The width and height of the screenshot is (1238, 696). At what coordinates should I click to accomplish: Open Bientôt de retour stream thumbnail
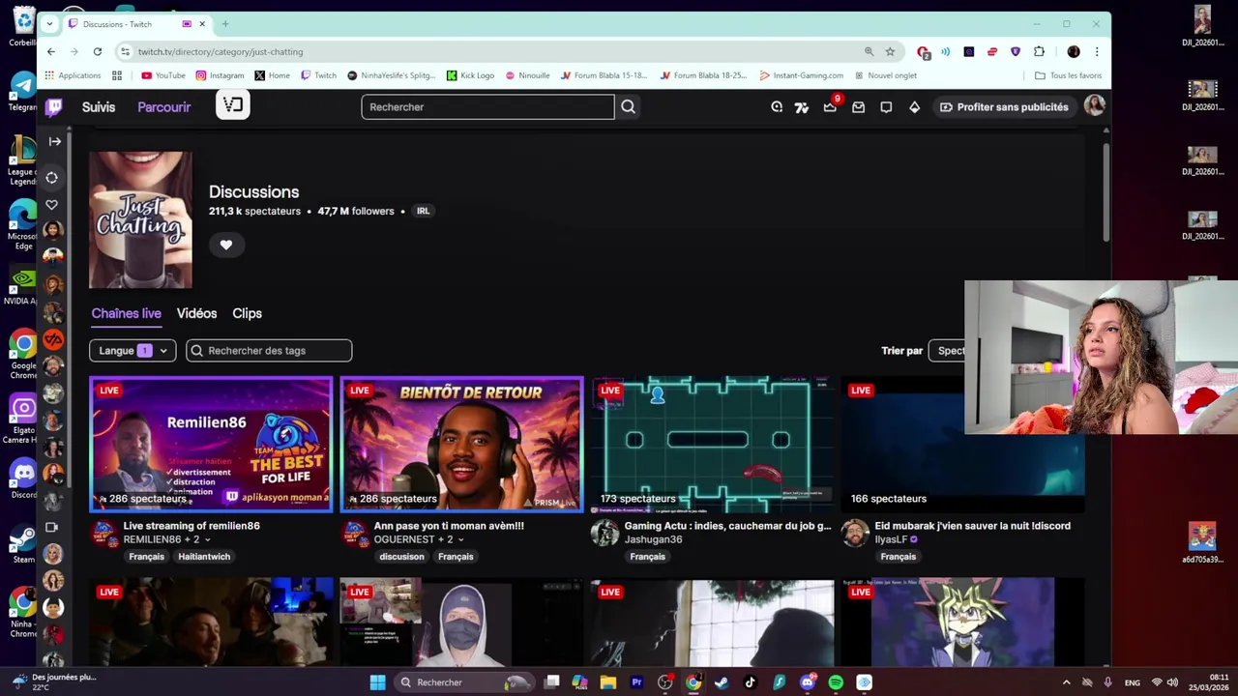coord(461,444)
